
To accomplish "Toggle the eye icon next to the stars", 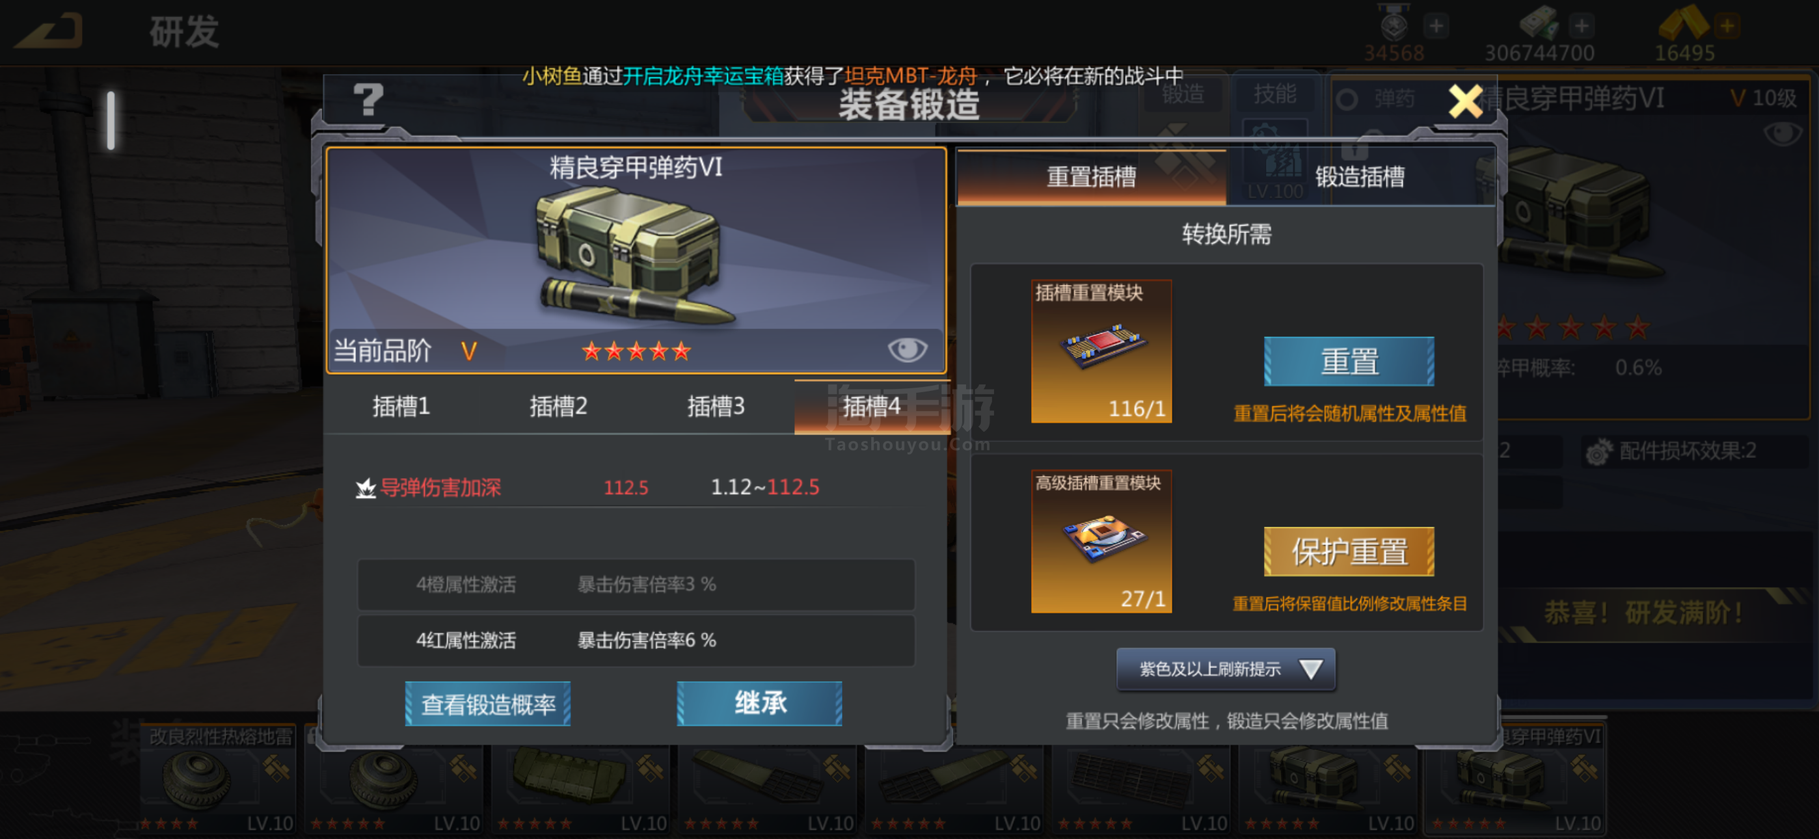I will point(907,349).
